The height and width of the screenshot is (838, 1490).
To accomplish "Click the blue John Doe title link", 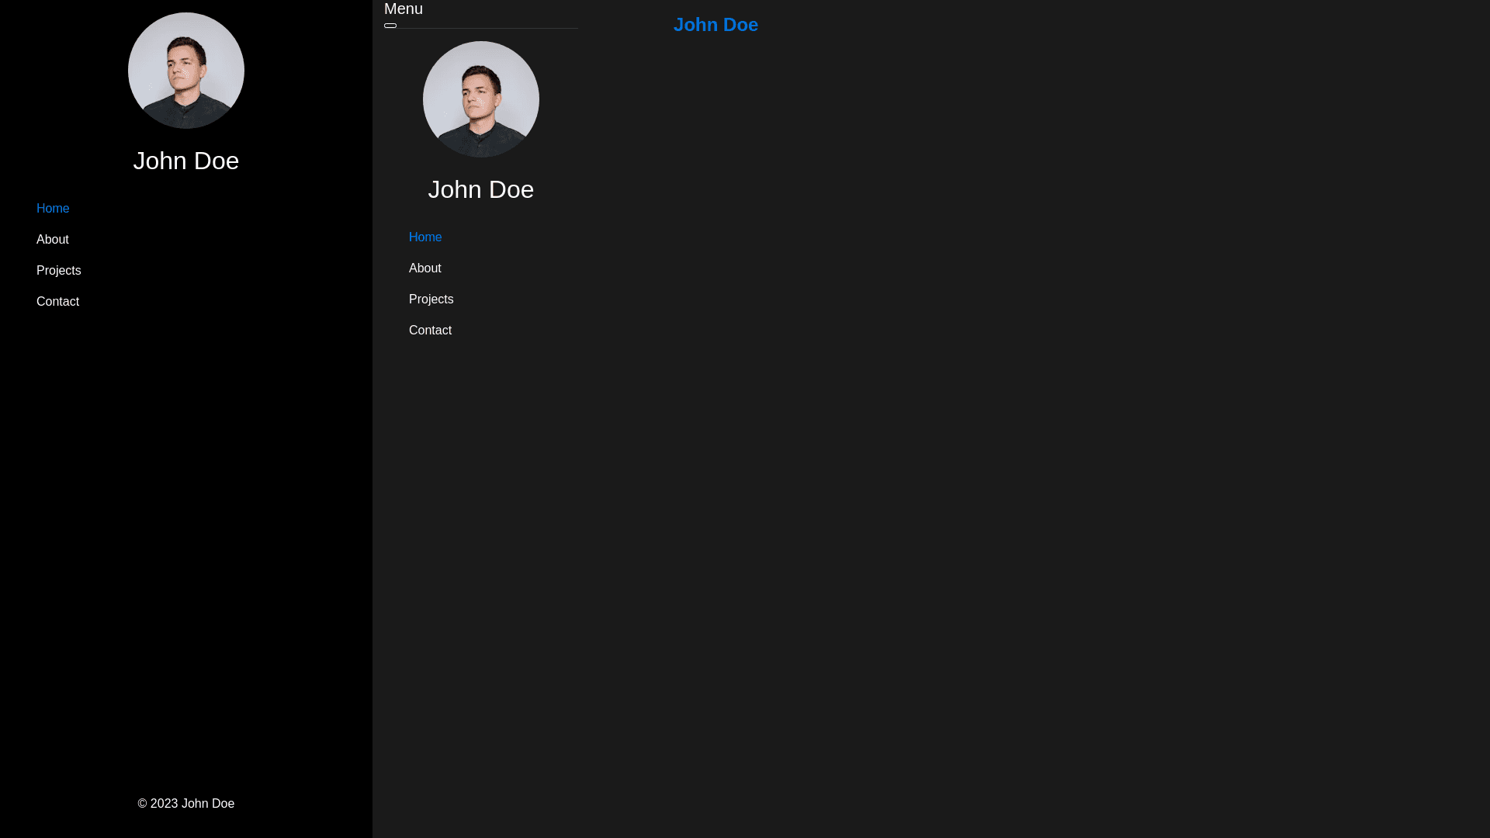I will tap(716, 25).
